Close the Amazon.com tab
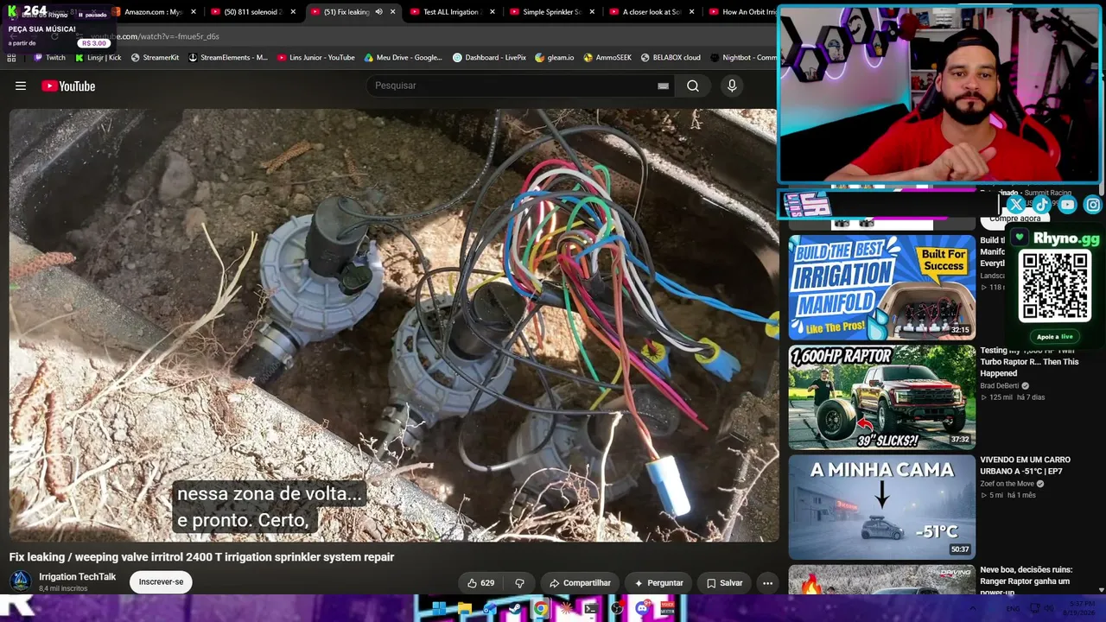 (x=193, y=12)
